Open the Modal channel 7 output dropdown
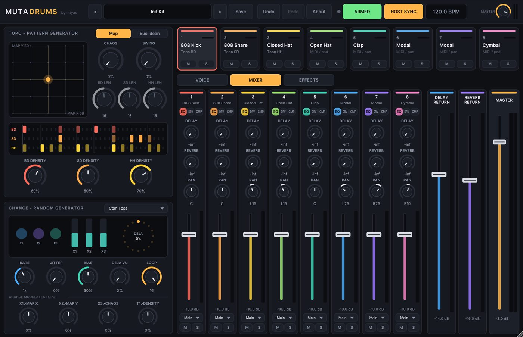This screenshot has height=337, width=523. click(376, 318)
